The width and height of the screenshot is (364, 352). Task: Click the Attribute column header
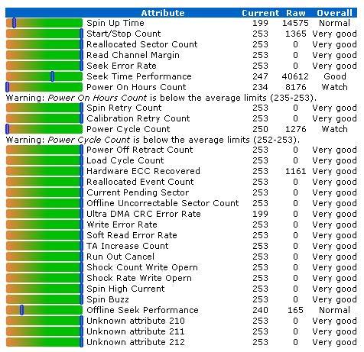coord(163,13)
